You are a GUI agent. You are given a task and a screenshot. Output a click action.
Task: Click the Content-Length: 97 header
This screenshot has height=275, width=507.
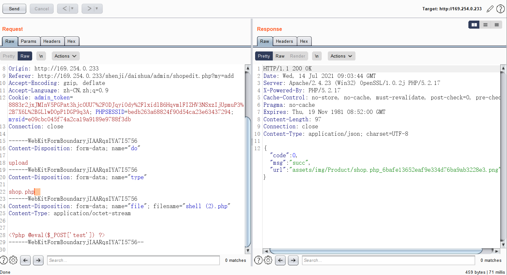292,119
